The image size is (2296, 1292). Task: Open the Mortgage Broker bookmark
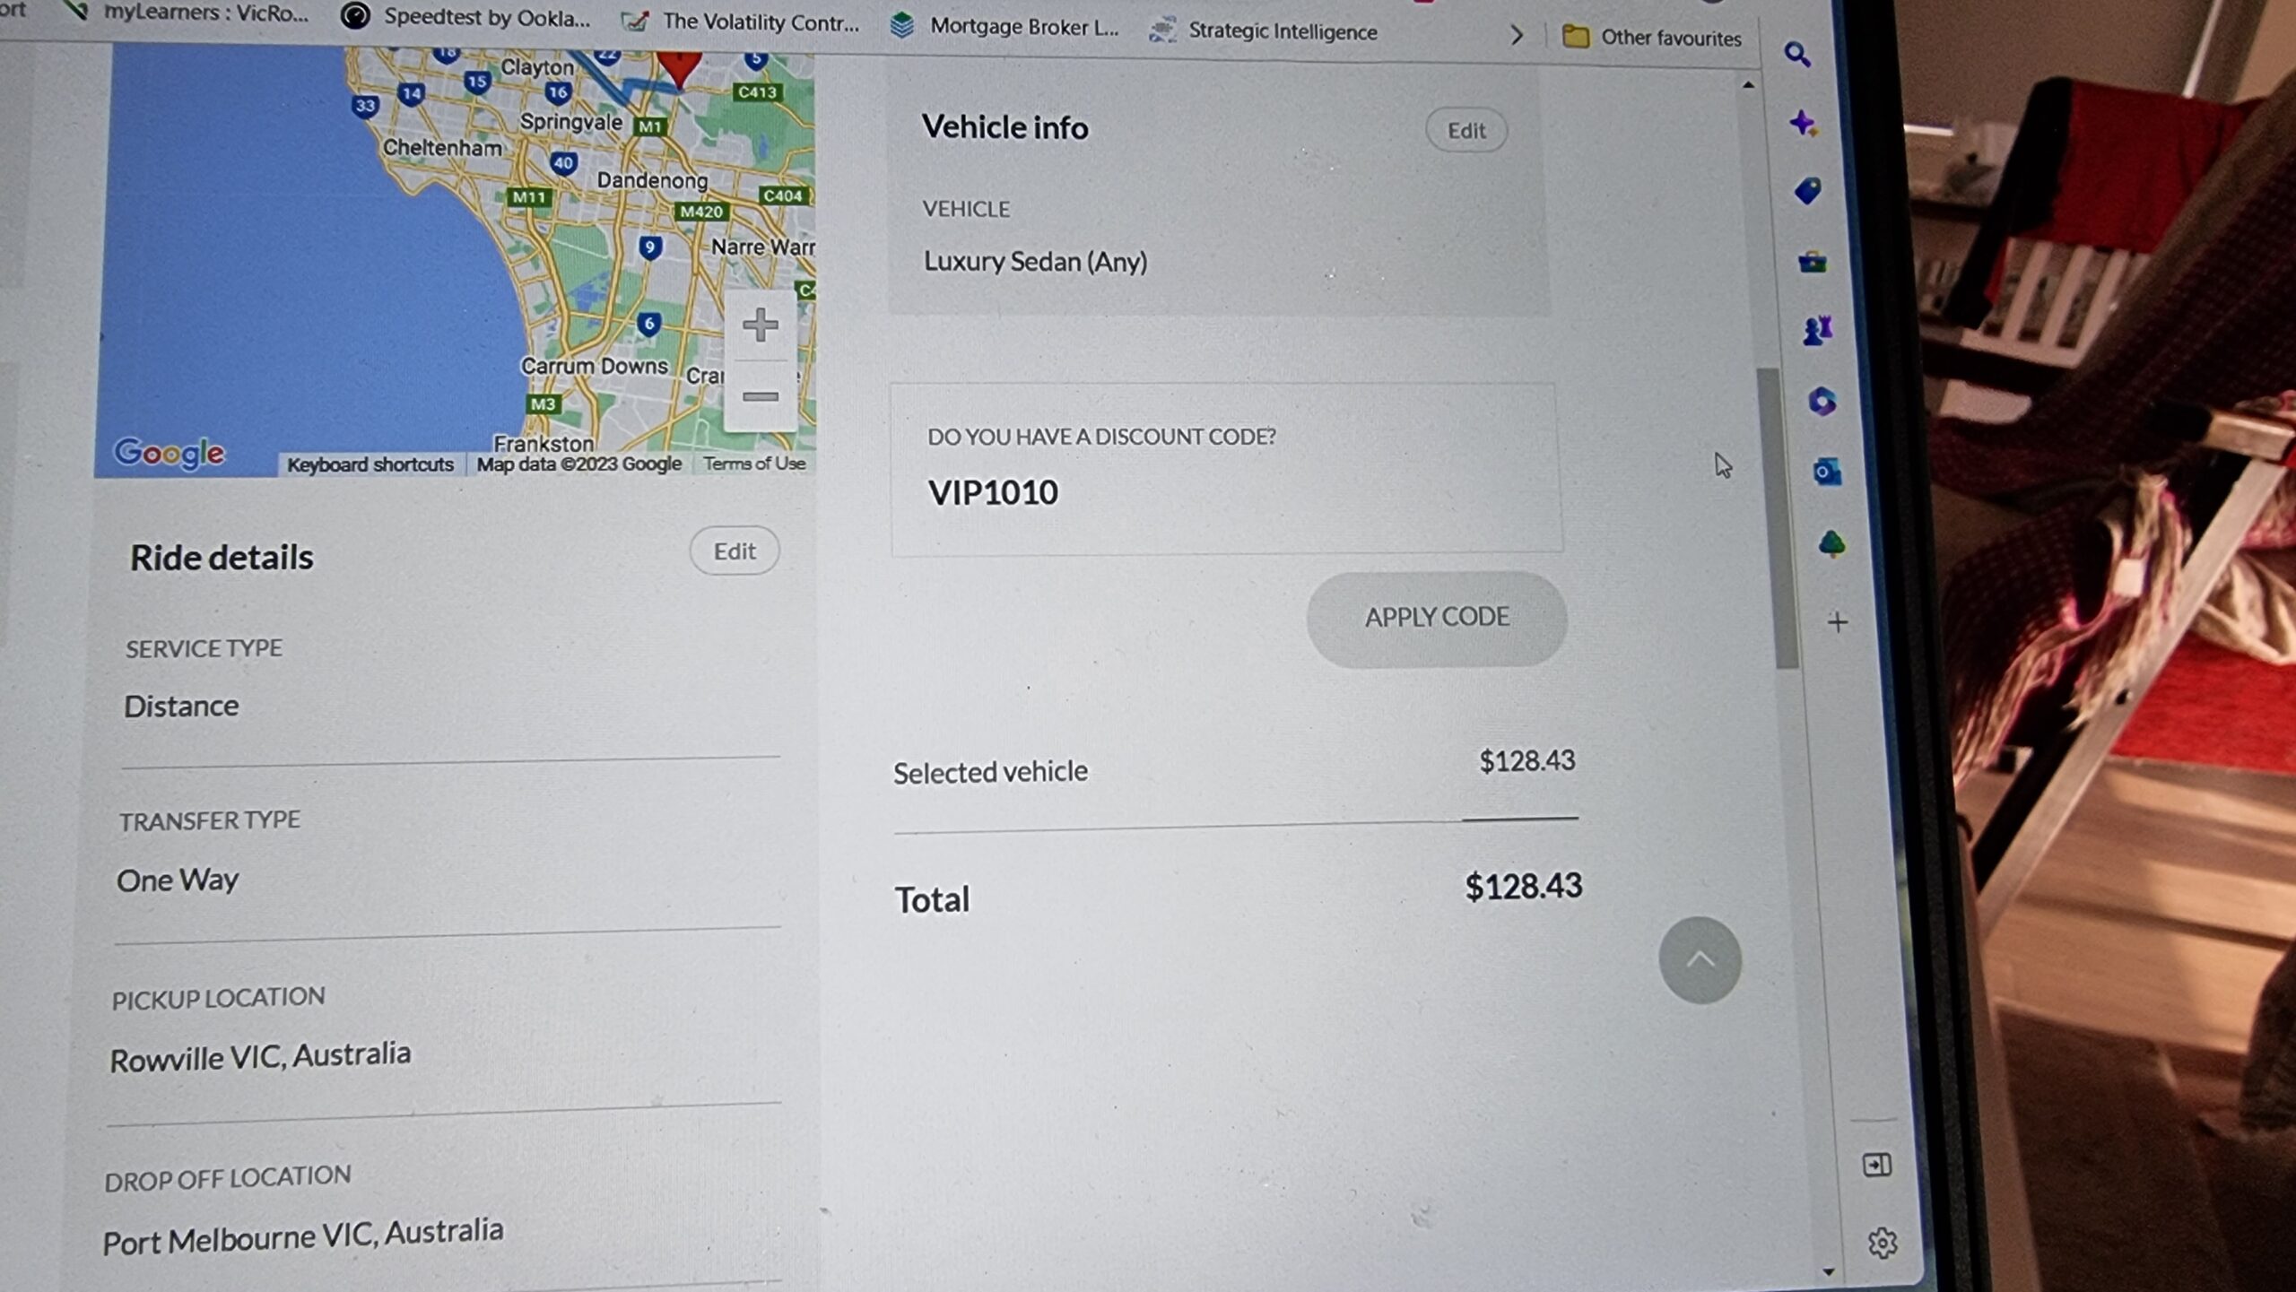[x=1004, y=26]
